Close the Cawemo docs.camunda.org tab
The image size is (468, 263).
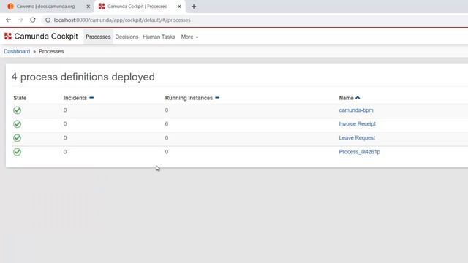click(88, 7)
